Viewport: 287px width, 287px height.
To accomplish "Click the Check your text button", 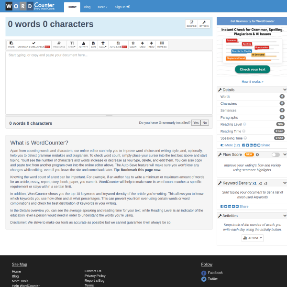I will [x=253, y=69].
